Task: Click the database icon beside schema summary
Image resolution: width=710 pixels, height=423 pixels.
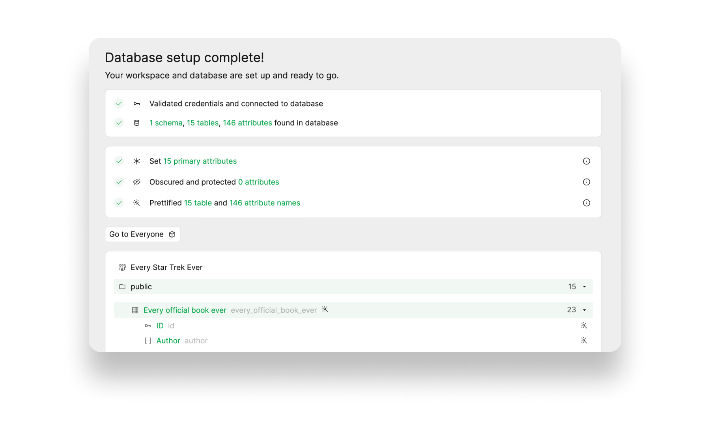Action: pyautogui.click(x=136, y=123)
